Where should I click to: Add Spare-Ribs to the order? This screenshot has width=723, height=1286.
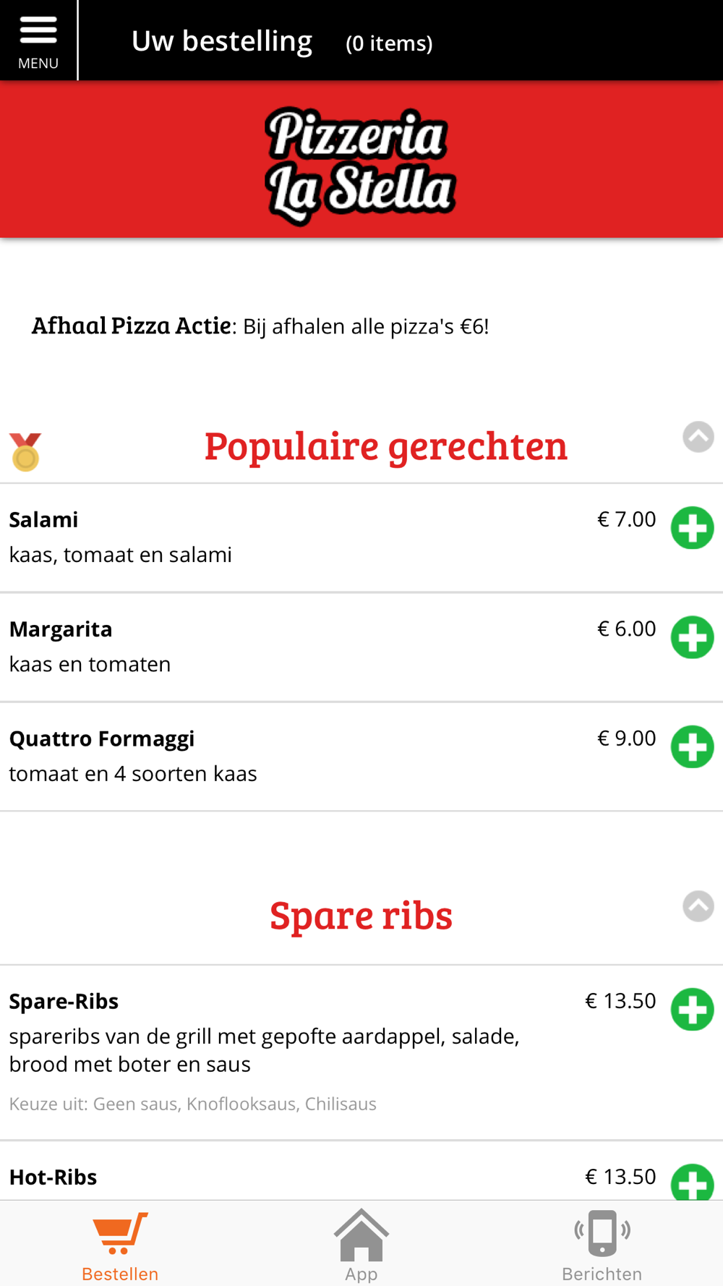coord(692,1009)
